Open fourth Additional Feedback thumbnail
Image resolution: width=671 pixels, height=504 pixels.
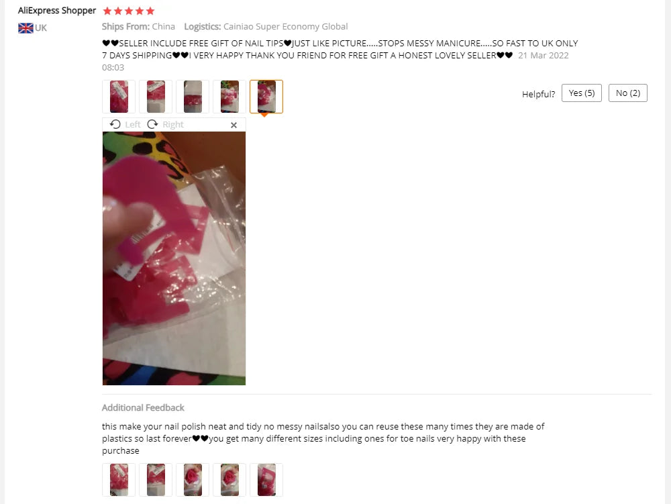(x=229, y=480)
